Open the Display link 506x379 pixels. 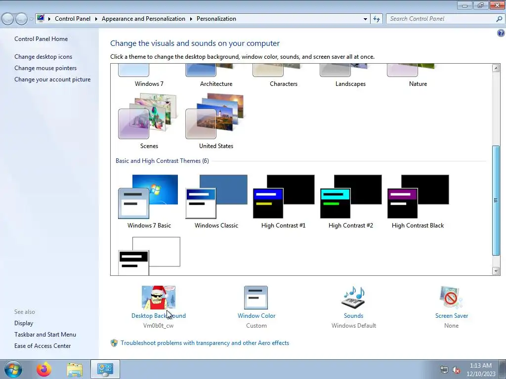[x=24, y=323]
